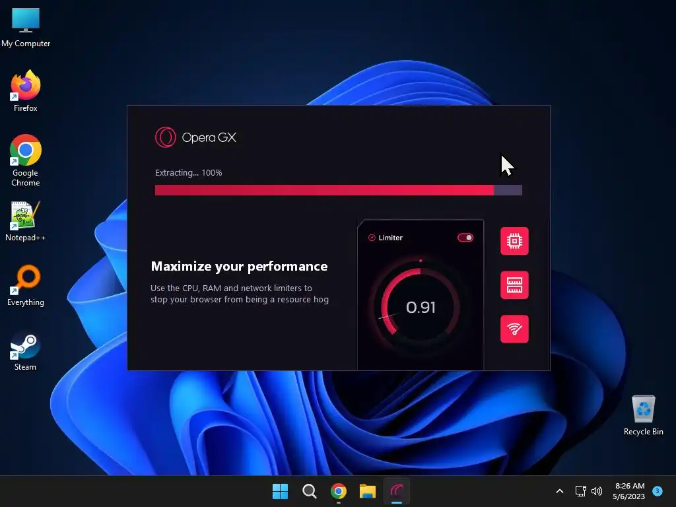Click the red checkmark icon beside Limiter

coord(372,238)
